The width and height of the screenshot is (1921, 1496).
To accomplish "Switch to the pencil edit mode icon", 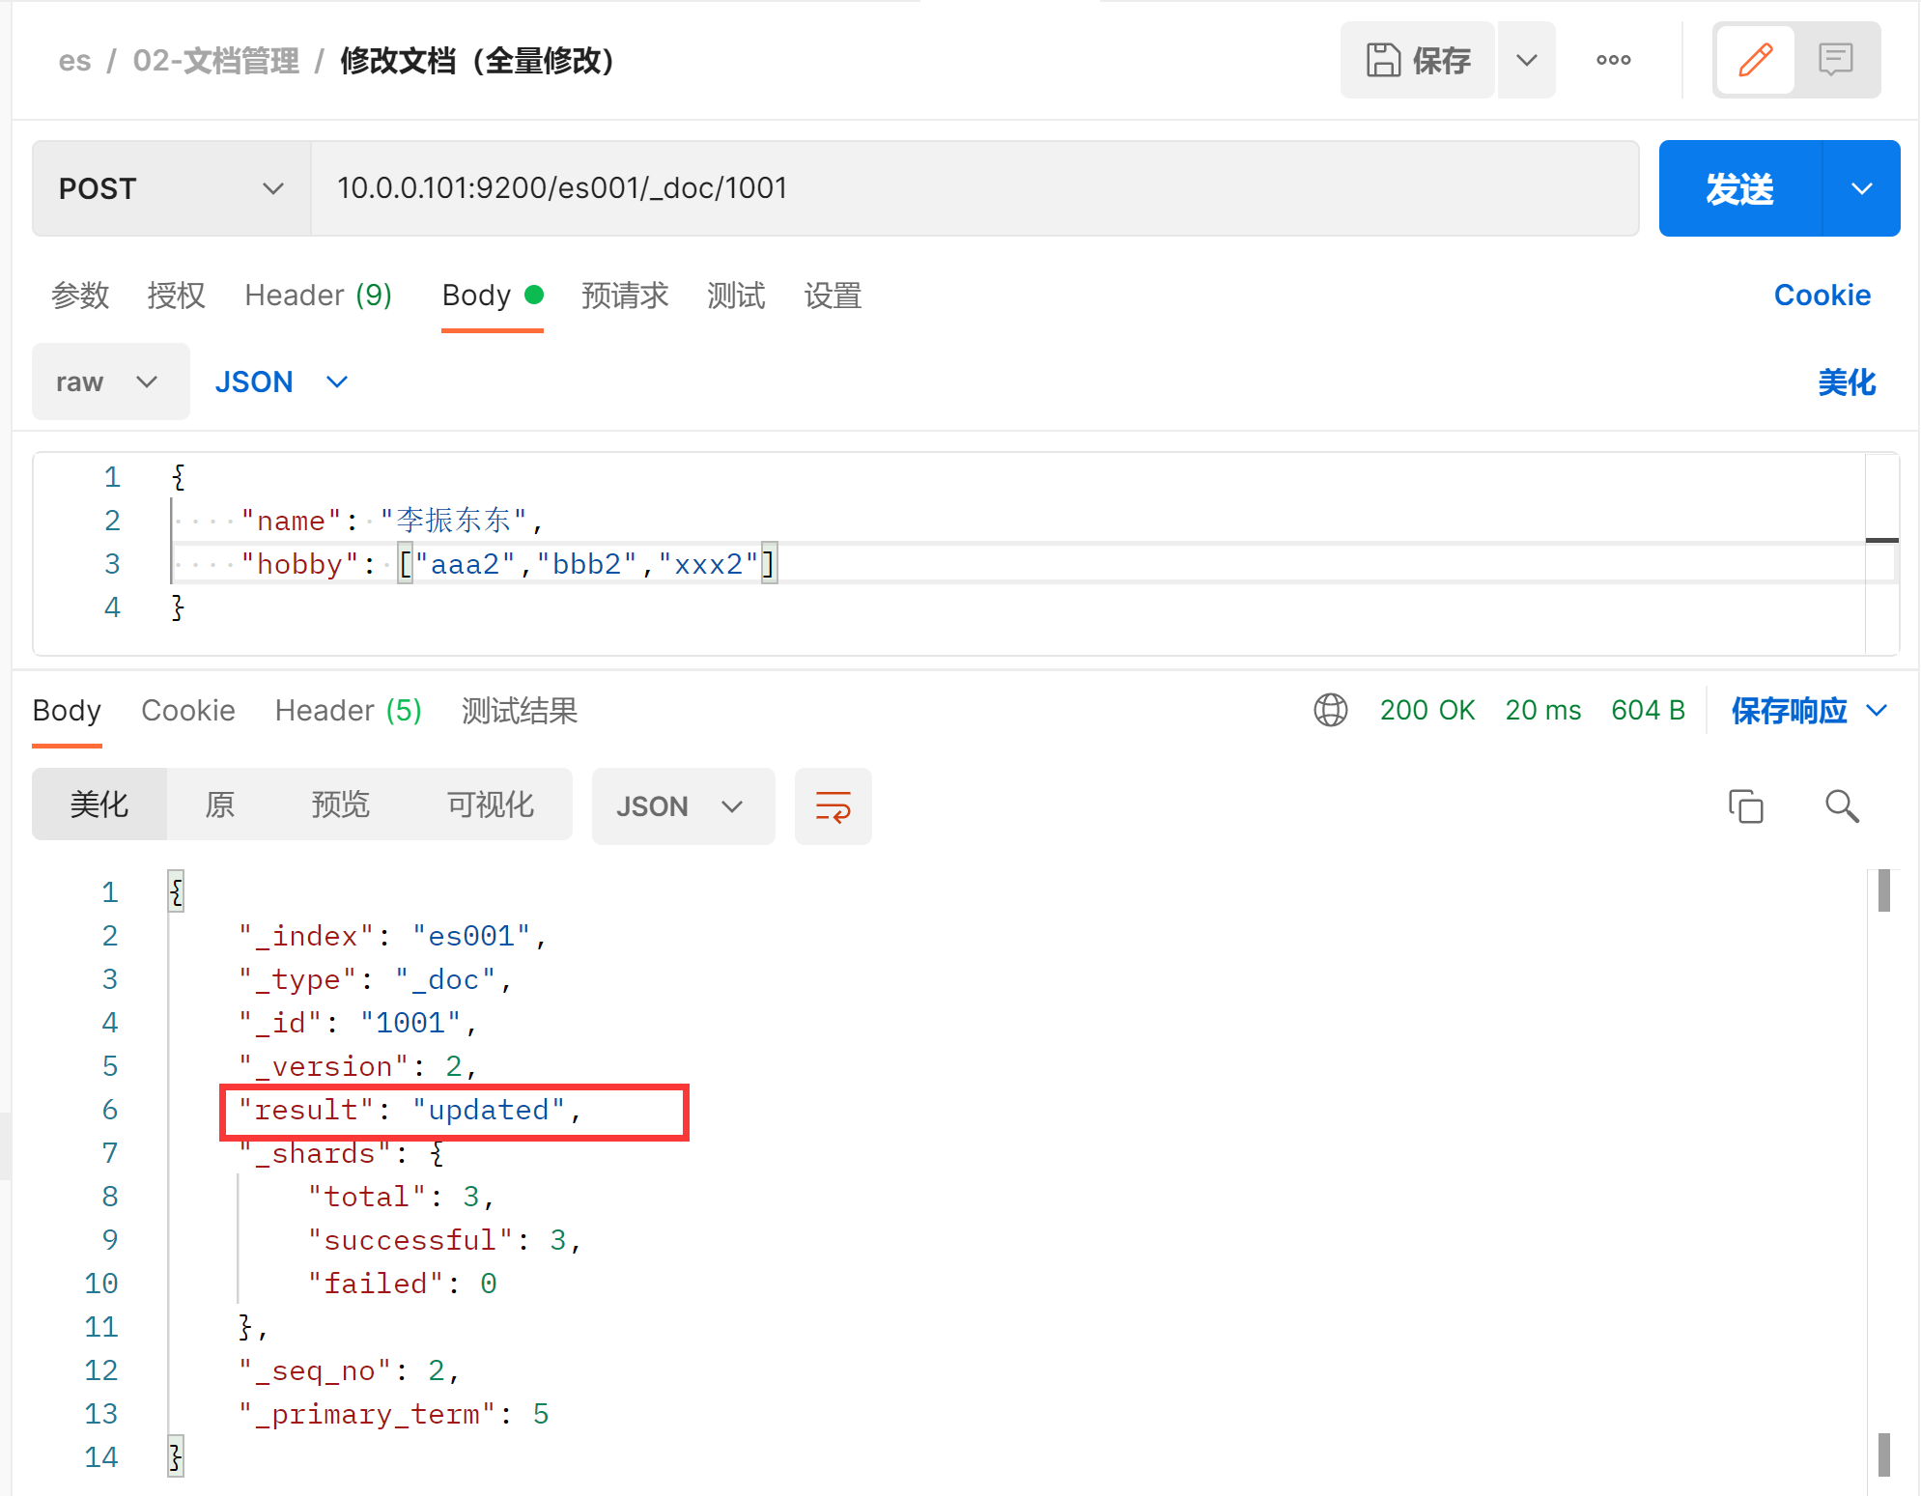I will pos(1755,60).
